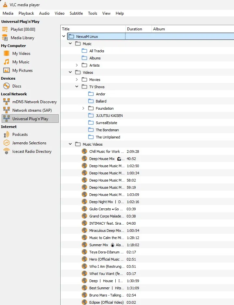The image size is (234, 305).
Task: Click the Andor folder icon
Action: coord(91,94)
